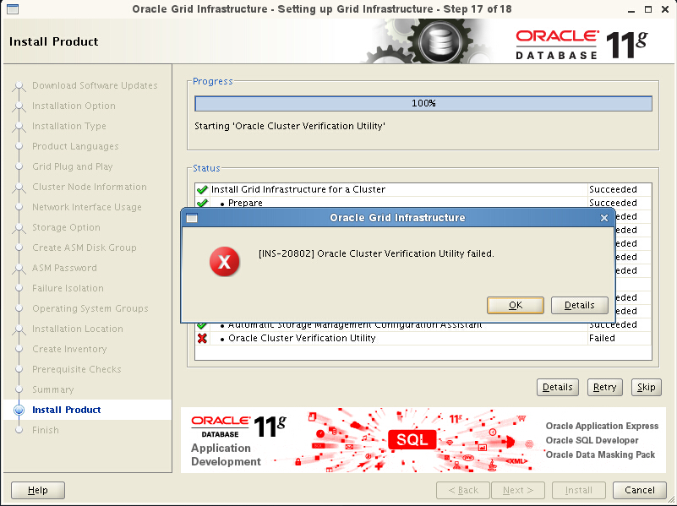Select Summary step
This screenshot has width=677, height=506.
[53, 389]
